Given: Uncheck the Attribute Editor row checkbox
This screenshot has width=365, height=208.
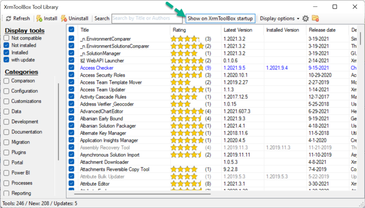Looking at the screenshot, I should 71,184.
